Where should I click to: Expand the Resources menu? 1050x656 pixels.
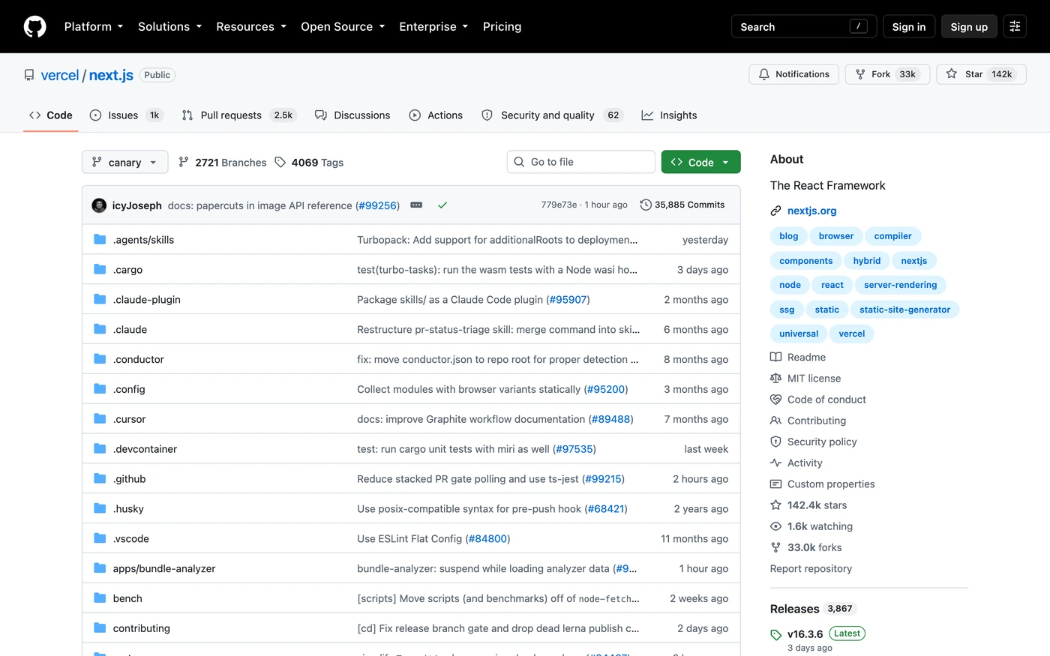click(251, 26)
